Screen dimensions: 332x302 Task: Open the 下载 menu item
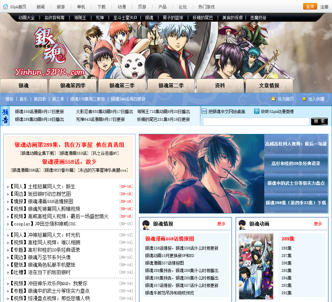point(101,7)
